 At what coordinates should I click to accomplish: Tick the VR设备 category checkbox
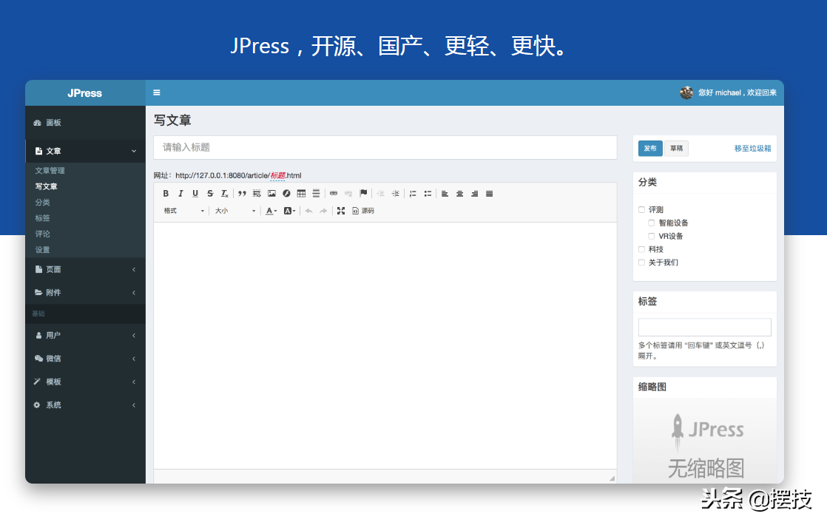[x=652, y=237]
